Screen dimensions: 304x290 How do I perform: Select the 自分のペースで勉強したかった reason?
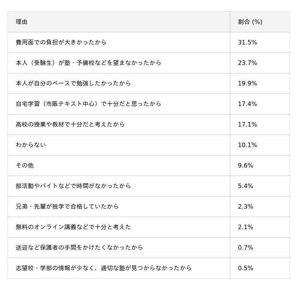73,84
